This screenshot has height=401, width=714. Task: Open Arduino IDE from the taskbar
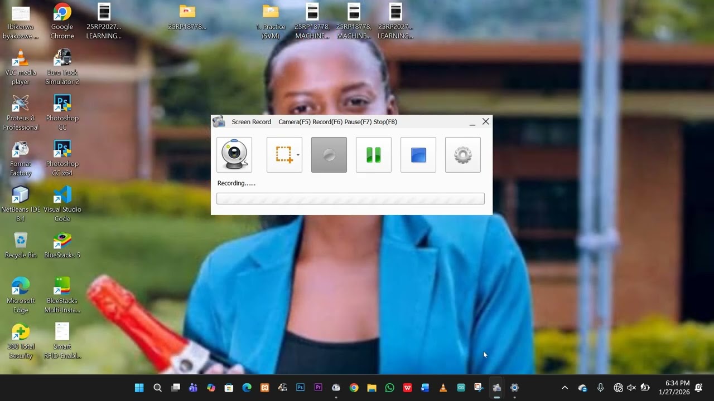[461, 388]
